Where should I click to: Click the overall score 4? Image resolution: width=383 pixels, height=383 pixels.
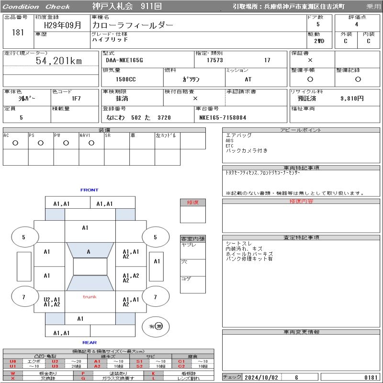[x=357, y=24]
